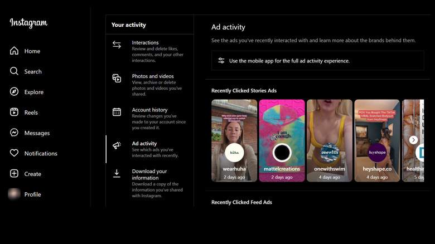Open Profile from the avatar picture
This screenshot has height=244, width=435.
click(x=14, y=194)
